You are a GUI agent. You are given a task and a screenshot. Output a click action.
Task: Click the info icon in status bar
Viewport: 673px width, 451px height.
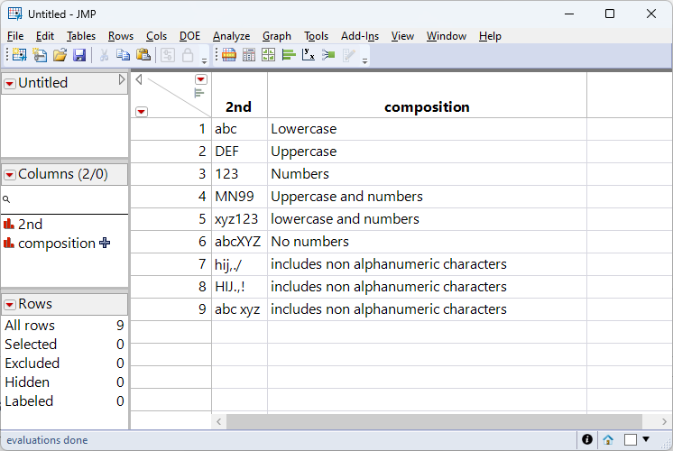tap(587, 439)
